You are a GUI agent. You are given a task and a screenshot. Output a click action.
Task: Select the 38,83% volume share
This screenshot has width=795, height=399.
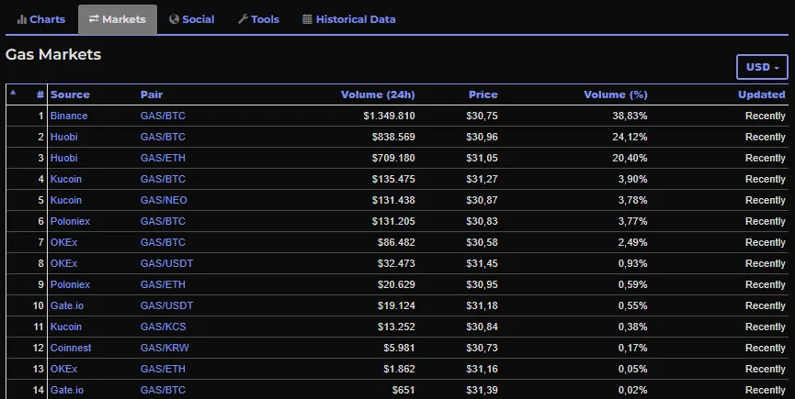pyautogui.click(x=630, y=116)
